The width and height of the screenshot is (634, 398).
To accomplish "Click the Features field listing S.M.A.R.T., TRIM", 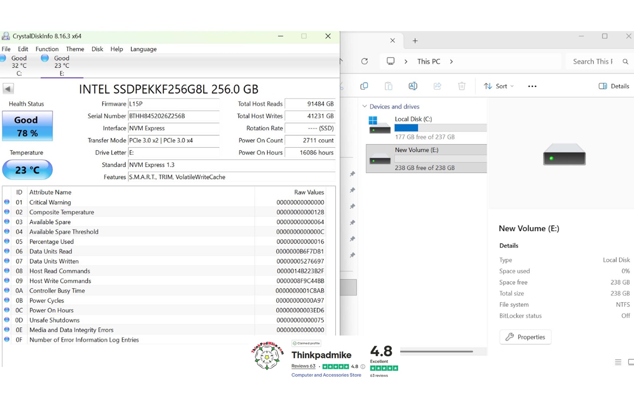I will 232,177.
